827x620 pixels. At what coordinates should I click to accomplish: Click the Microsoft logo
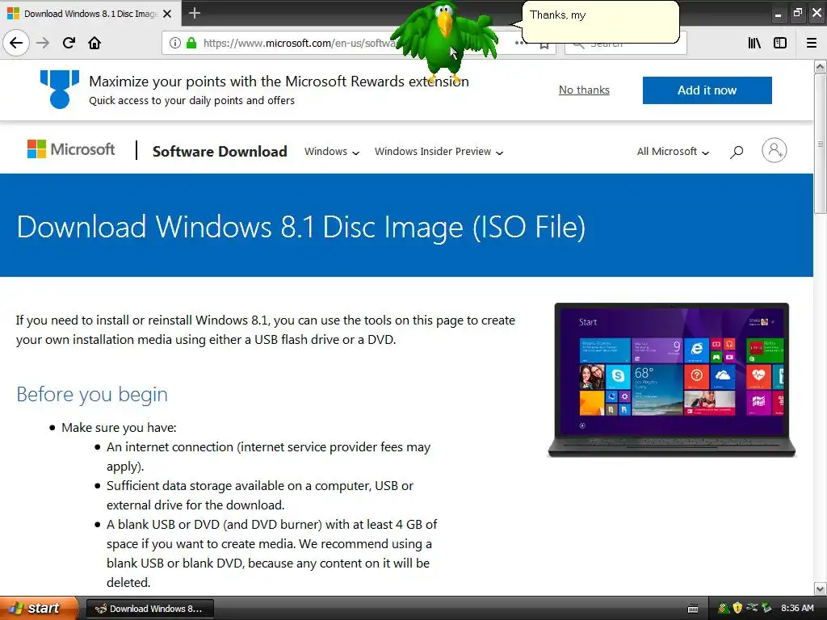point(71,149)
